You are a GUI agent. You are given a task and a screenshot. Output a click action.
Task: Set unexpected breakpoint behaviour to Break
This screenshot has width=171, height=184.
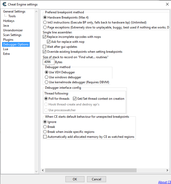[x=45, y=127]
